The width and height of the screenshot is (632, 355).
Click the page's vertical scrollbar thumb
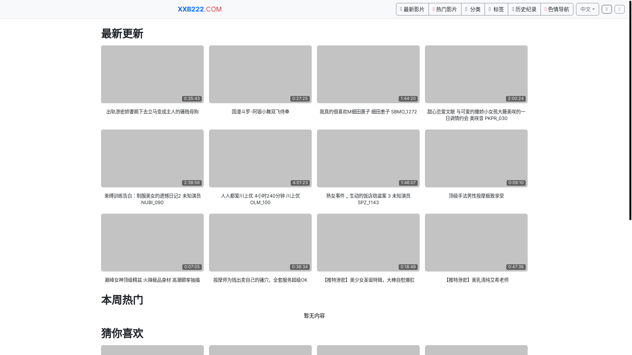630,110
